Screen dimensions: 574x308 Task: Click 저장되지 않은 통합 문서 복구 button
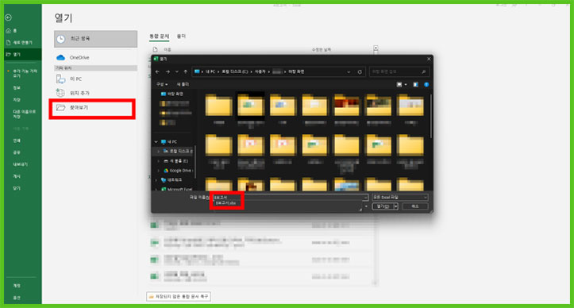click(x=179, y=296)
